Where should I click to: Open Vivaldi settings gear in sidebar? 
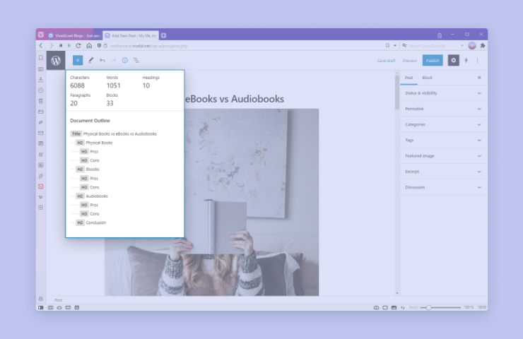tap(41, 299)
